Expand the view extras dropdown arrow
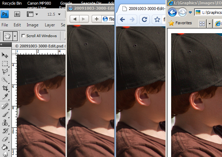The width and height of the screenshot is (222, 157). tap(37, 14)
